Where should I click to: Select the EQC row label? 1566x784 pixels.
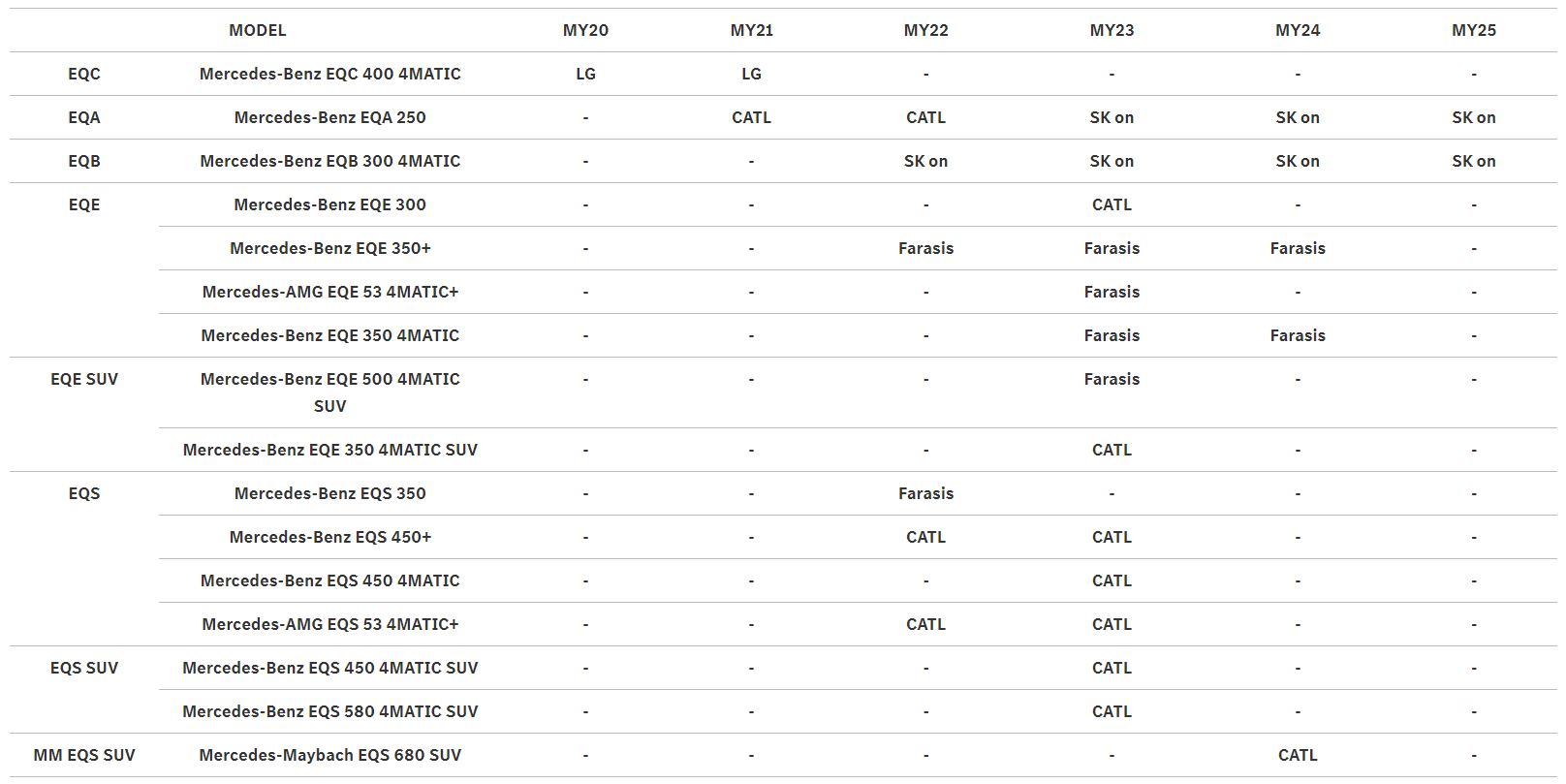click(x=84, y=74)
